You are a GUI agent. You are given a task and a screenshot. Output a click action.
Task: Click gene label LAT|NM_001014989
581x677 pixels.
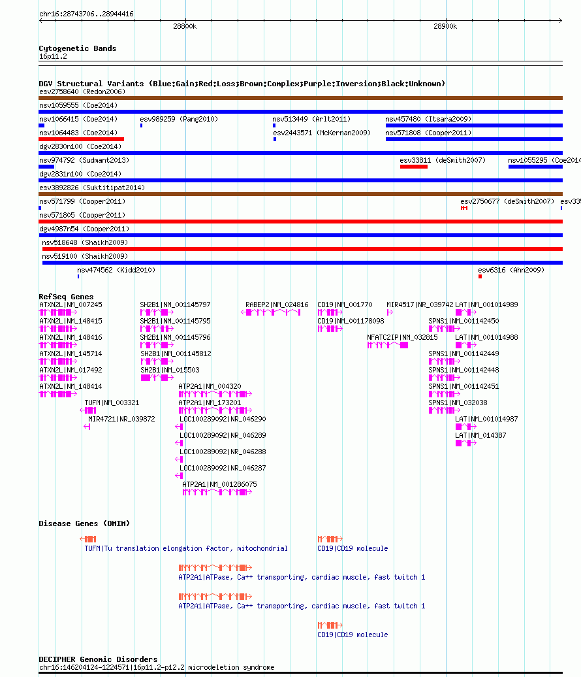486,305
